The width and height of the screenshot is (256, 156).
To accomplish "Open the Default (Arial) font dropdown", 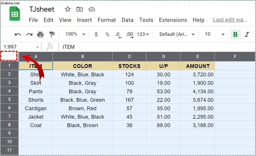I will click(x=177, y=34).
